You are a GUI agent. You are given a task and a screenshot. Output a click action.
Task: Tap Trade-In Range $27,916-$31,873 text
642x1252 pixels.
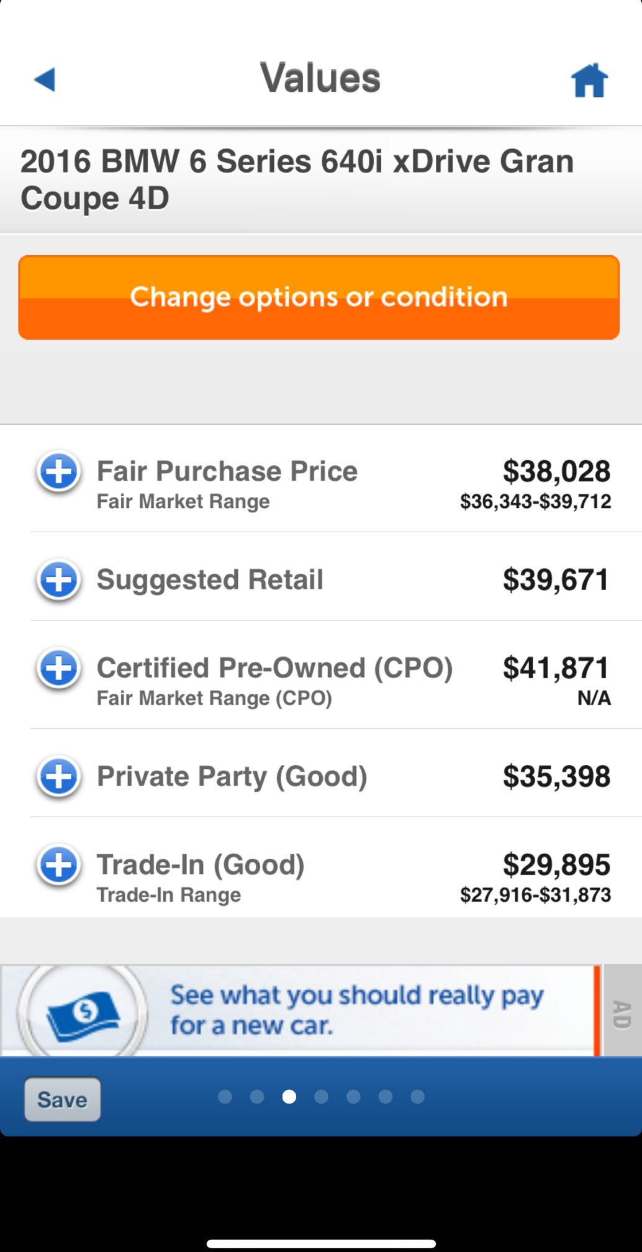point(535,895)
